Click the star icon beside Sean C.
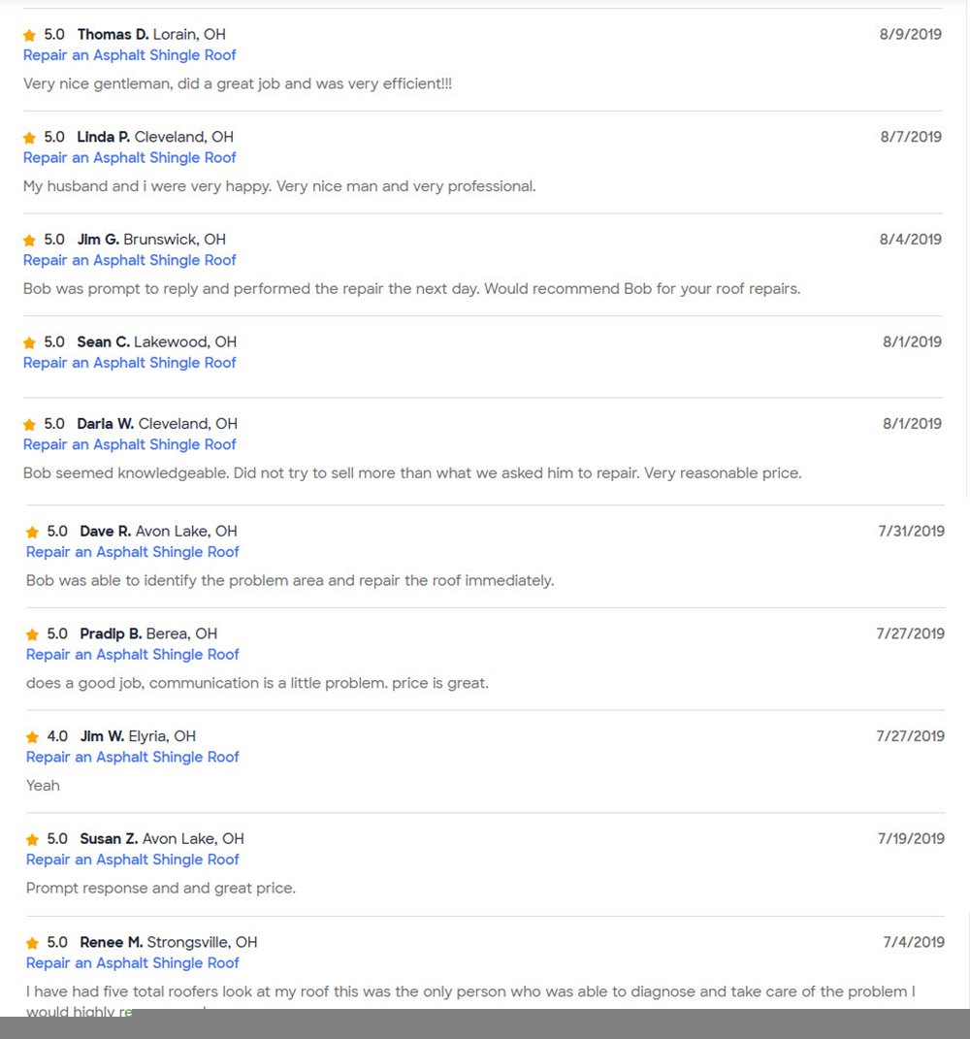970x1039 pixels. point(29,343)
